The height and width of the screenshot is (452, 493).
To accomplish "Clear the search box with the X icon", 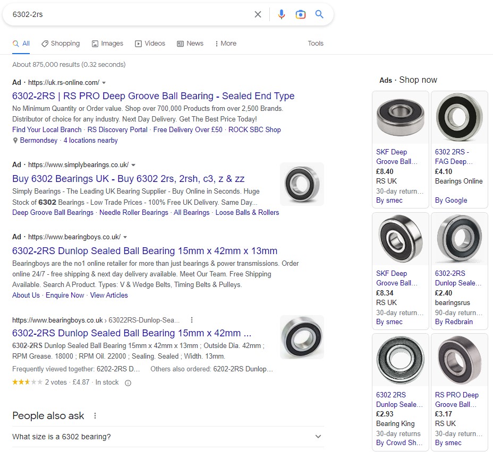I will (258, 14).
